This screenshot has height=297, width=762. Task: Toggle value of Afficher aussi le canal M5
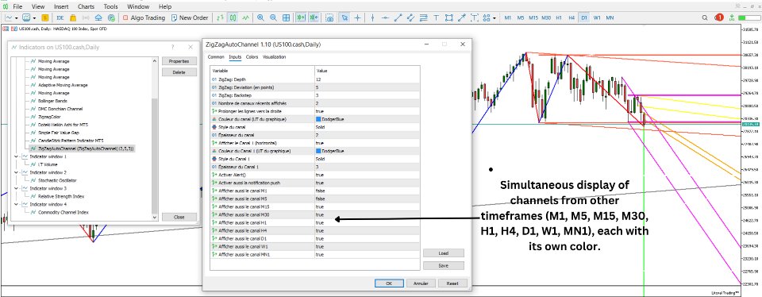pos(367,199)
